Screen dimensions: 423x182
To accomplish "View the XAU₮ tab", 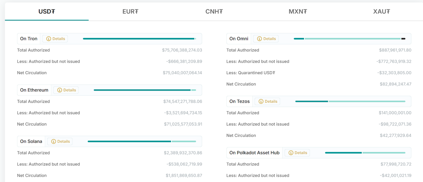I will coord(382,12).
